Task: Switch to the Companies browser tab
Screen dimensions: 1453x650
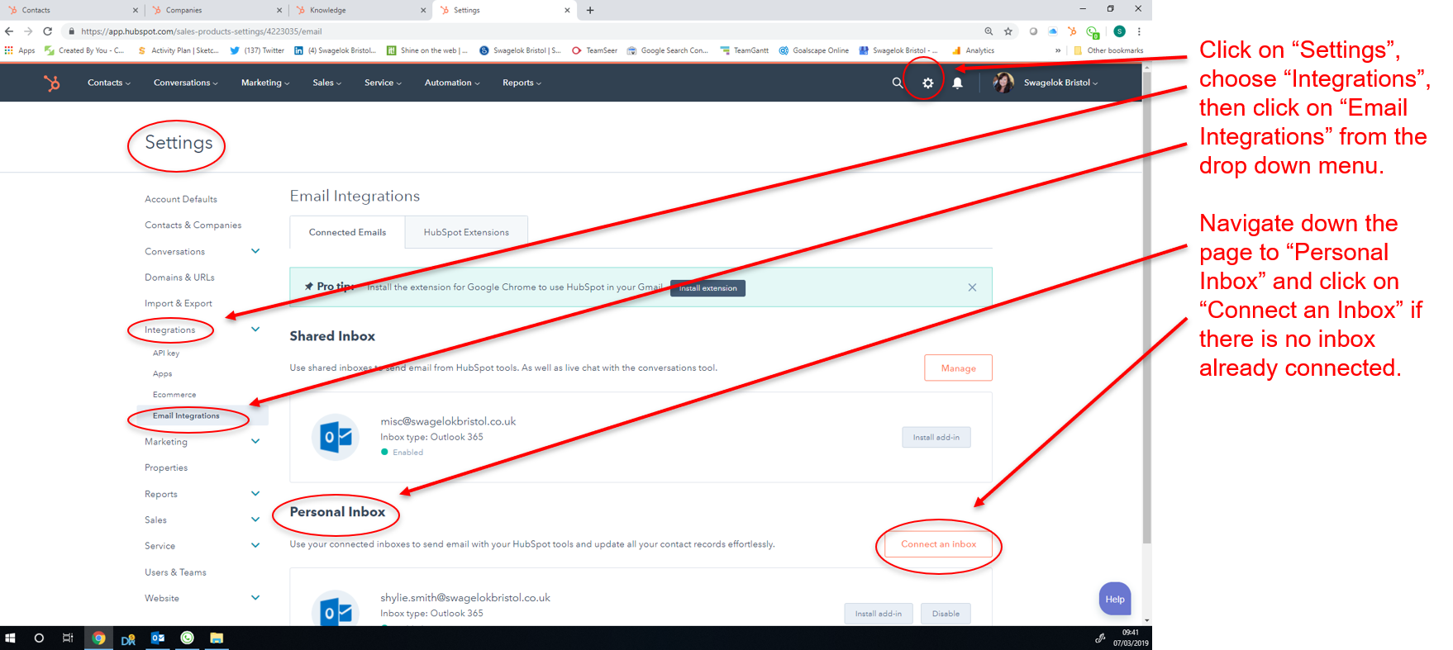Action: pos(215,10)
